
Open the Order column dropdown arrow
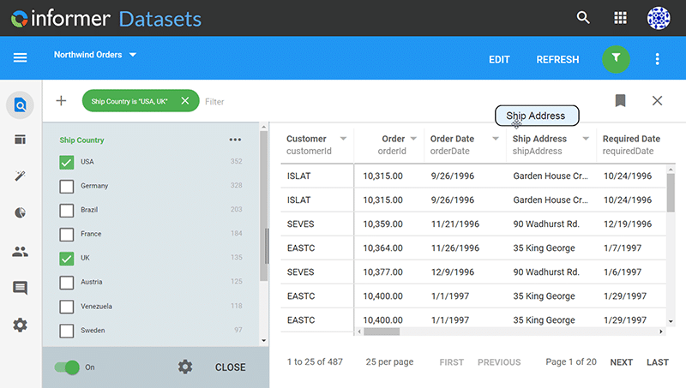(413, 139)
